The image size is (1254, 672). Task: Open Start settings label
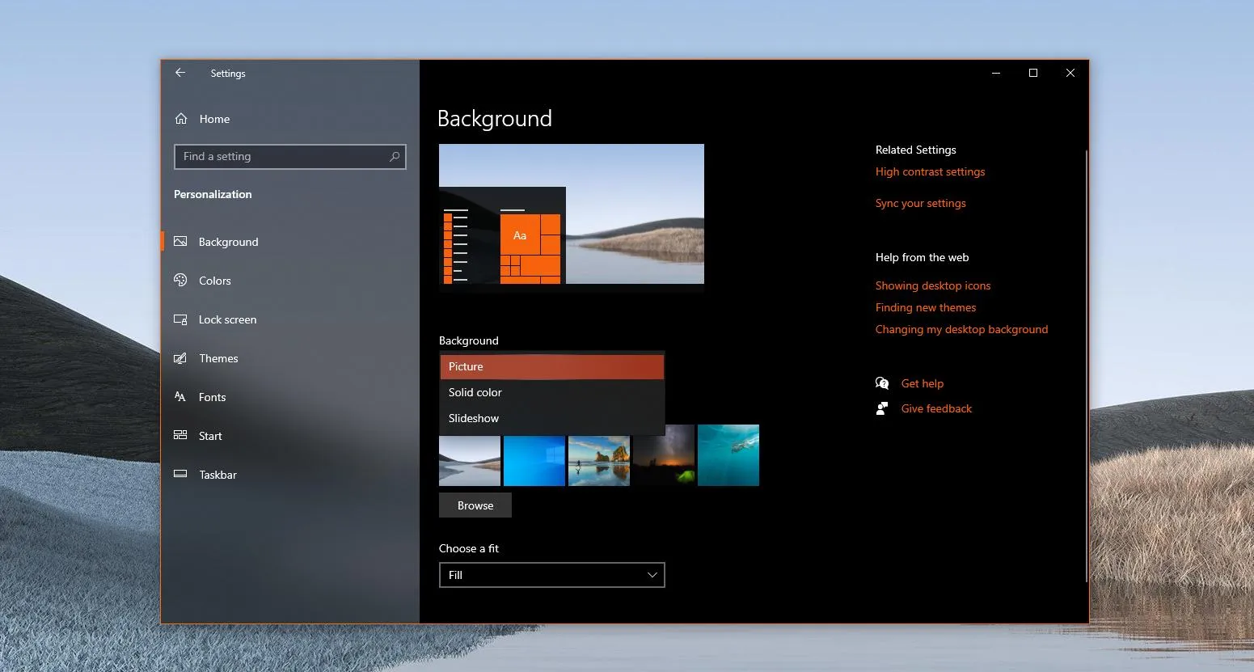point(210,436)
